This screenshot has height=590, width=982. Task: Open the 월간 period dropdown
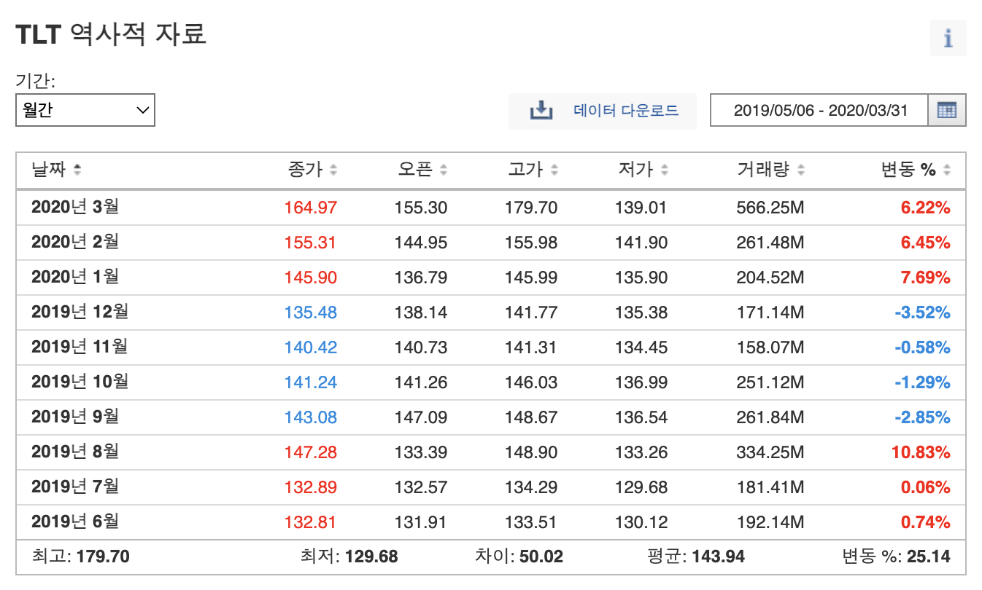(85, 110)
